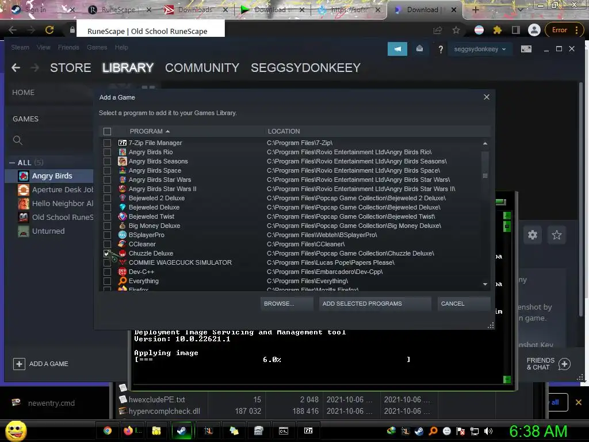The width and height of the screenshot is (589, 442).
Task: Open the browser three-dot menu
Action: [x=576, y=30]
